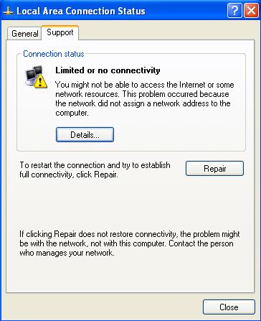Click the "To restart the connection" instruction text
Viewport: 261px width, 321px height.
tap(95, 169)
